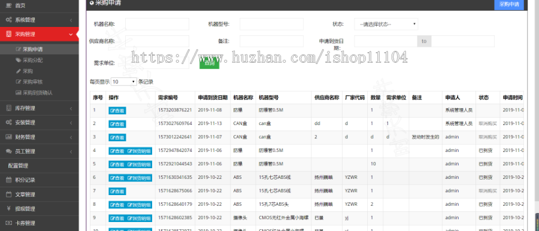Screen dimensions: 539x231
Task: Click 查看 for request 1573203876221
Action: coord(117,111)
